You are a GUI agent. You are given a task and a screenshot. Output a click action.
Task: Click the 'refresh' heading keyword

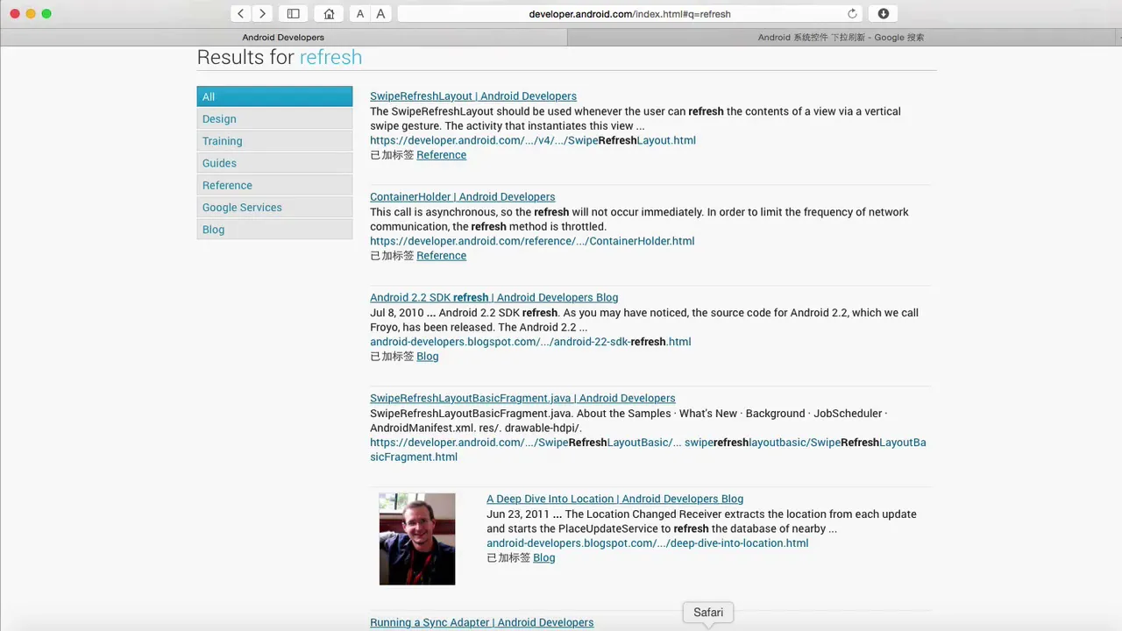tap(330, 57)
